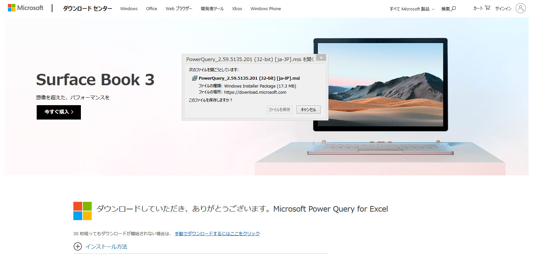Image resolution: width=542 pixels, height=258 pixels.
Task: Open the Office nav item
Action: [152, 9]
